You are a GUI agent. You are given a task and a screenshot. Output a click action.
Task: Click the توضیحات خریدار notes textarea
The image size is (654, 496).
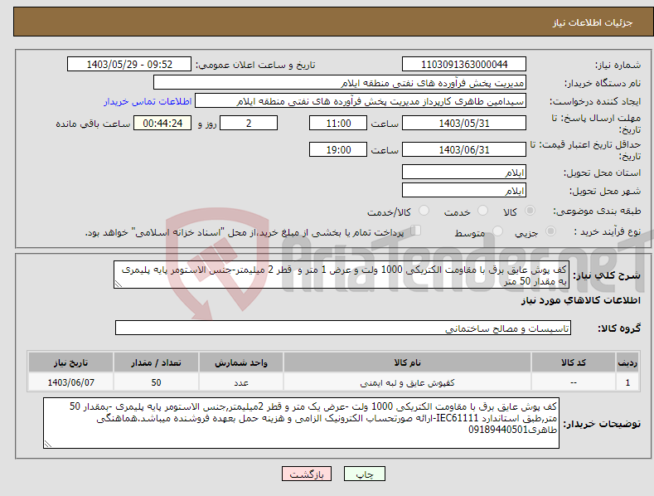coord(301,423)
